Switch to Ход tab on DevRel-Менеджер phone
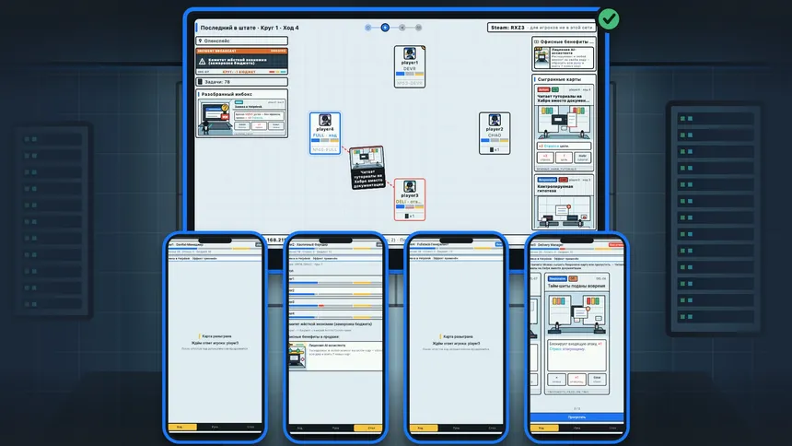The image size is (792, 446). click(181, 428)
